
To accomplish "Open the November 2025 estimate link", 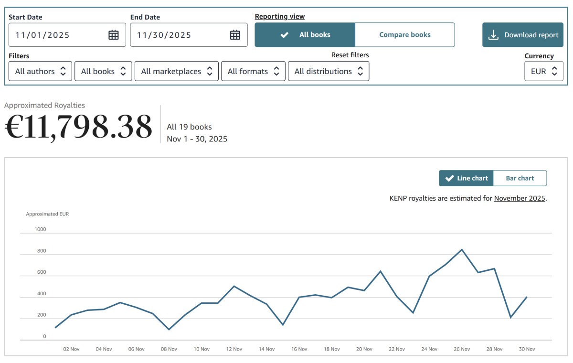I will pos(520,198).
